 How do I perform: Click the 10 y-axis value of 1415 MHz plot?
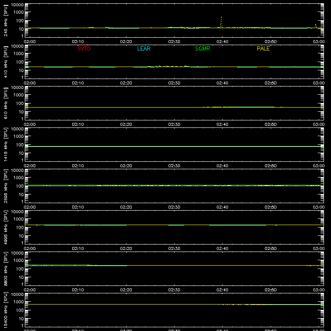coord(22,153)
